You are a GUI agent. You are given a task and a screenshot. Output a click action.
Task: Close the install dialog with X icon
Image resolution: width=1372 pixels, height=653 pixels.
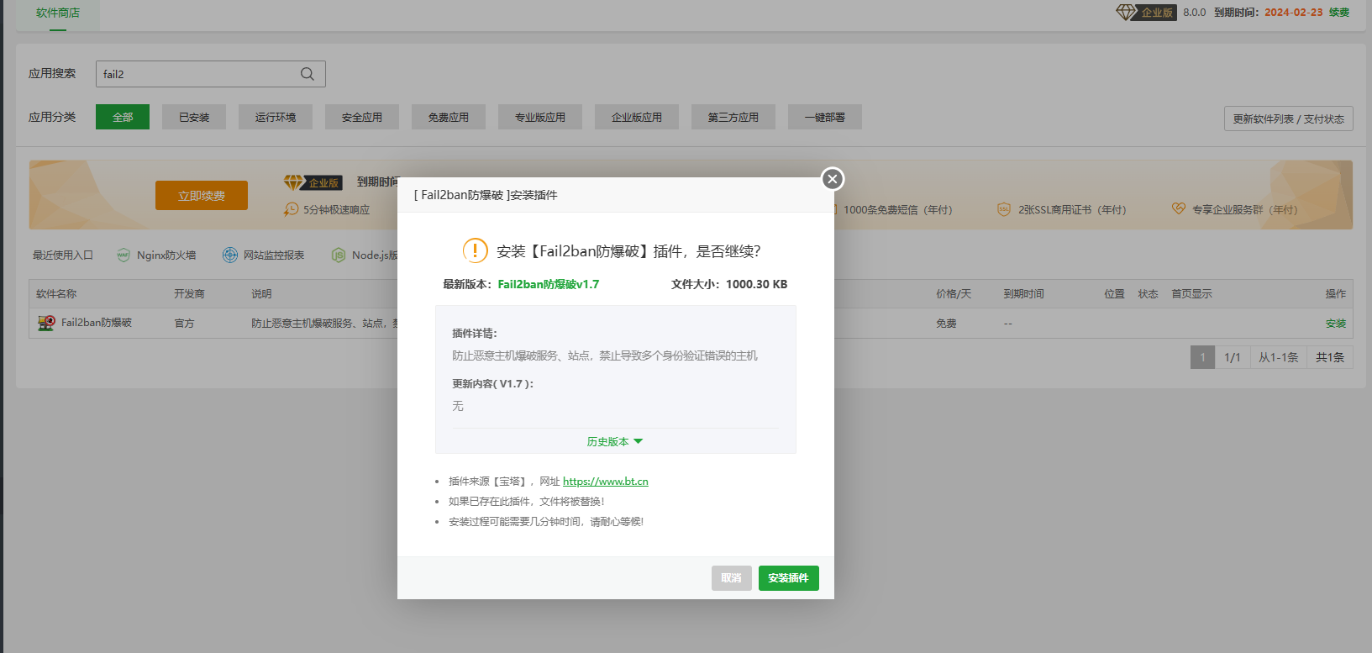[833, 179]
